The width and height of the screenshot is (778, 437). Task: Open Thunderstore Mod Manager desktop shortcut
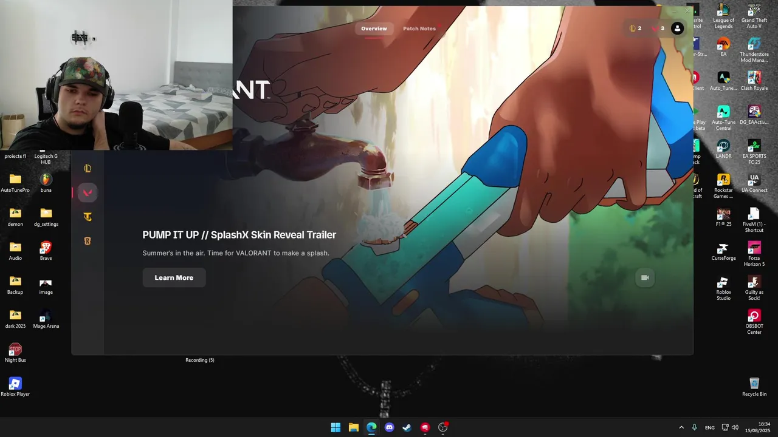[754, 50]
